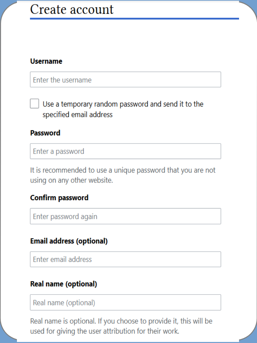Select the Confirm password field

tap(125, 216)
